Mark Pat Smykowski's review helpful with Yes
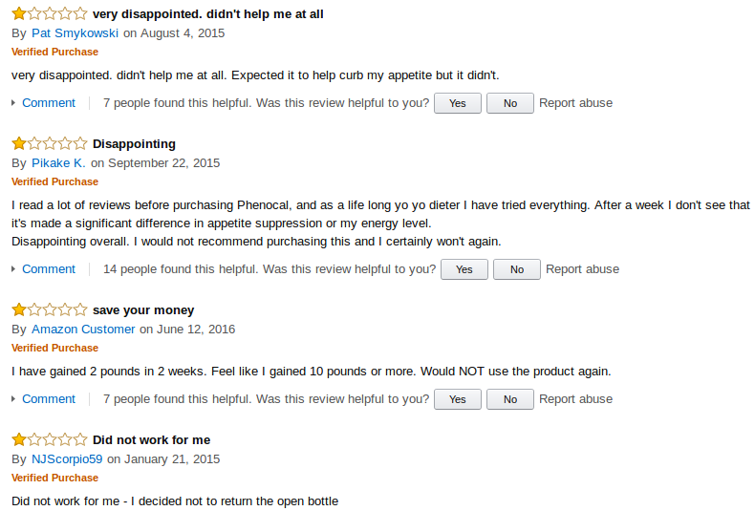 [458, 103]
